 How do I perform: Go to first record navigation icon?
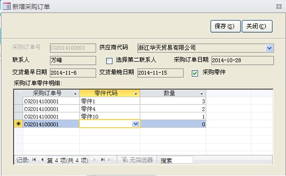pyautogui.click(x=34, y=160)
